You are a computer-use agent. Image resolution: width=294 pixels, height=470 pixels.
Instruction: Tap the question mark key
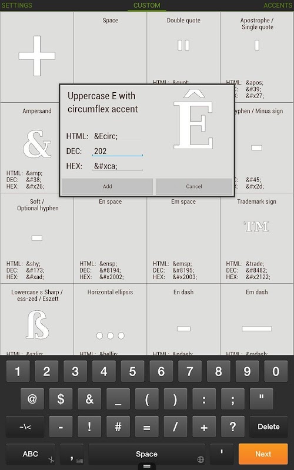233,427
